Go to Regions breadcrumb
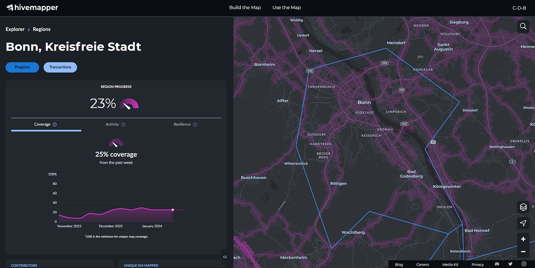 point(42,29)
